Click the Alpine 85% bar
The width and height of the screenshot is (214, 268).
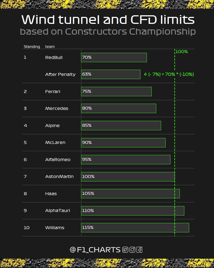click(x=121, y=125)
